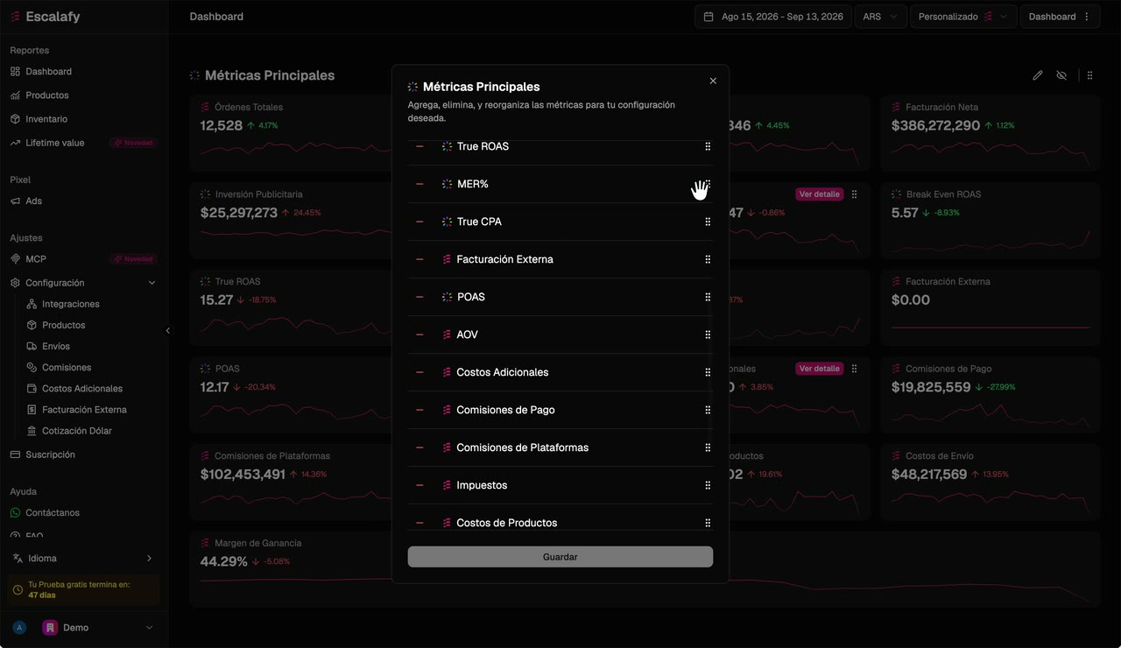Click the drag handle beside Comisiones de Pago

point(708,410)
